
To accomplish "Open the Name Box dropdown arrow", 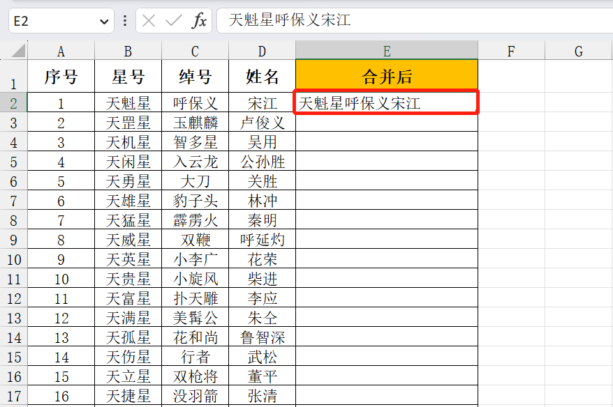I will [x=104, y=22].
